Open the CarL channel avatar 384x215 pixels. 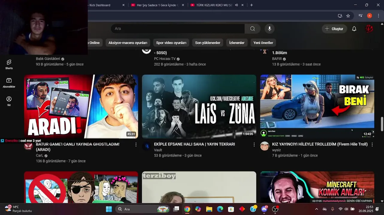tap(28, 146)
